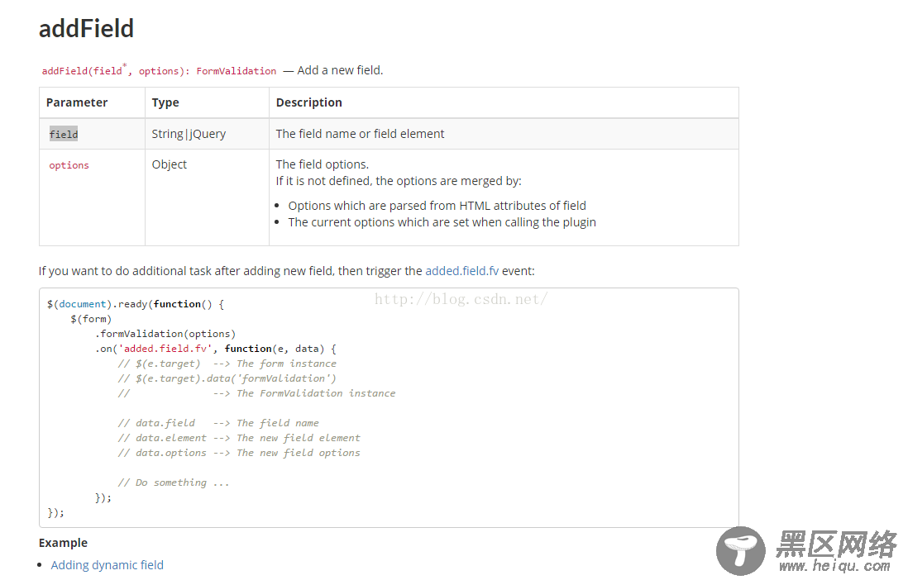
Task: Click the .formValidation(options) code line
Action: pyautogui.click(x=165, y=334)
